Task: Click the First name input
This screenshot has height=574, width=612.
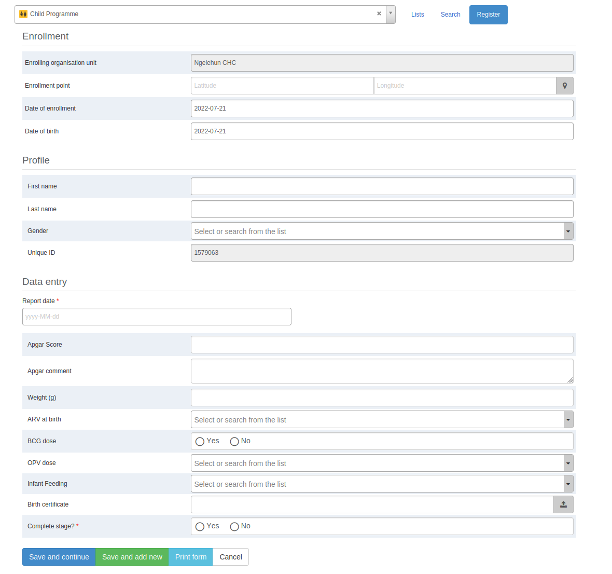Action: click(382, 186)
